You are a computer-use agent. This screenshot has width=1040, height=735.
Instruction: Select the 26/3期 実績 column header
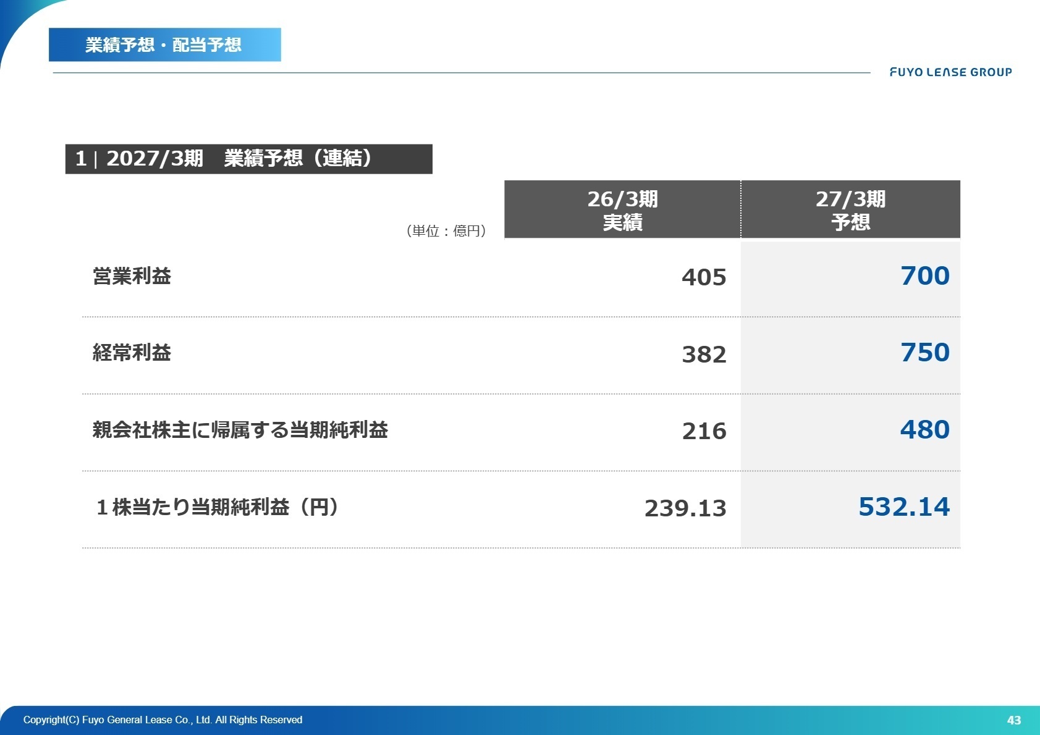[x=622, y=209]
